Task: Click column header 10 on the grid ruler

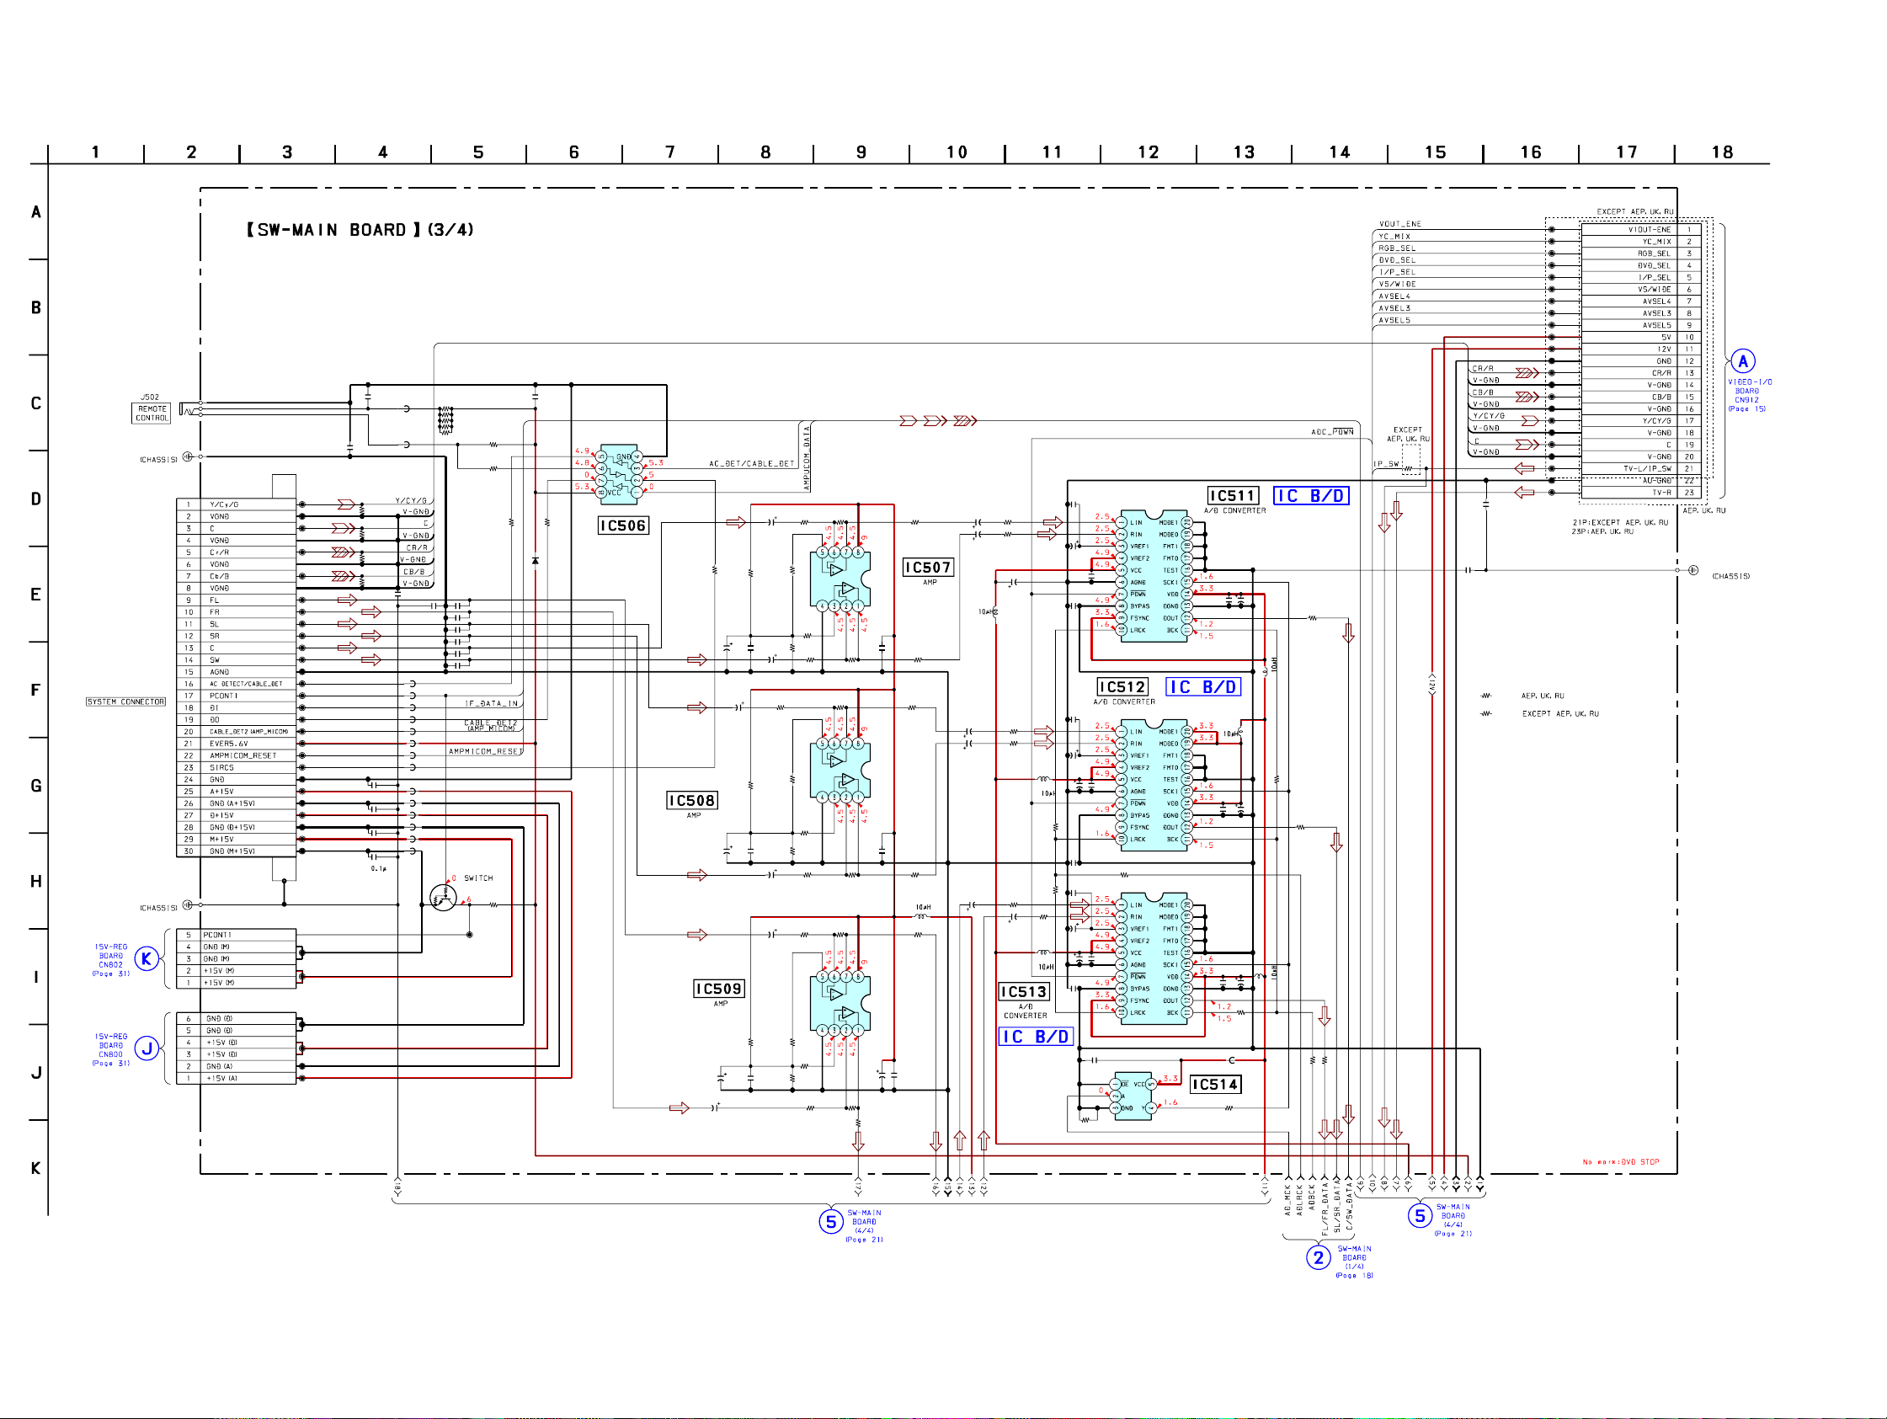Action: (957, 152)
